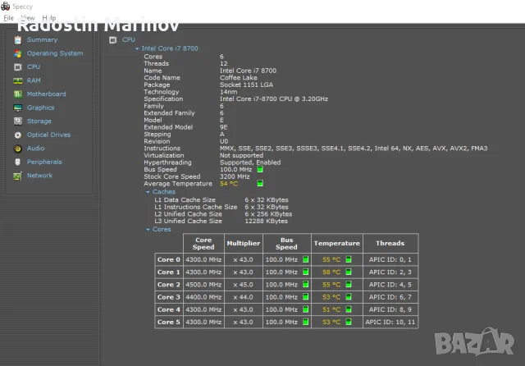This screenshot has height=366, width=525.
Task: Click the 'Coffee Lake' code name value
Action: point(239,78)
